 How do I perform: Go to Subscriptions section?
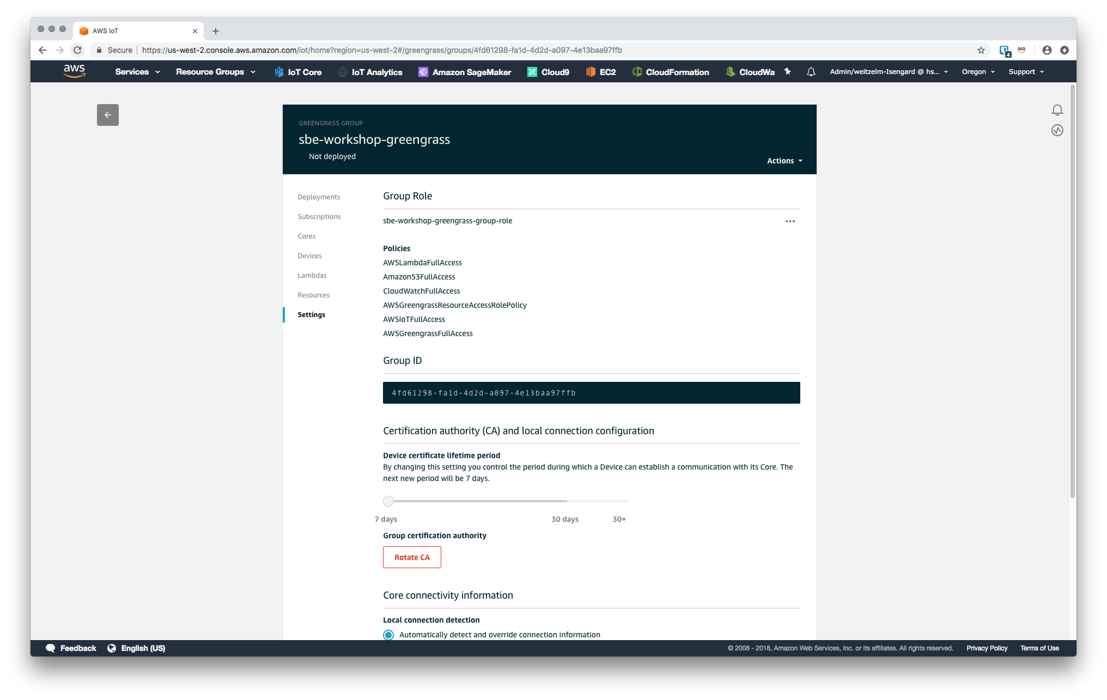click(319, 217)
